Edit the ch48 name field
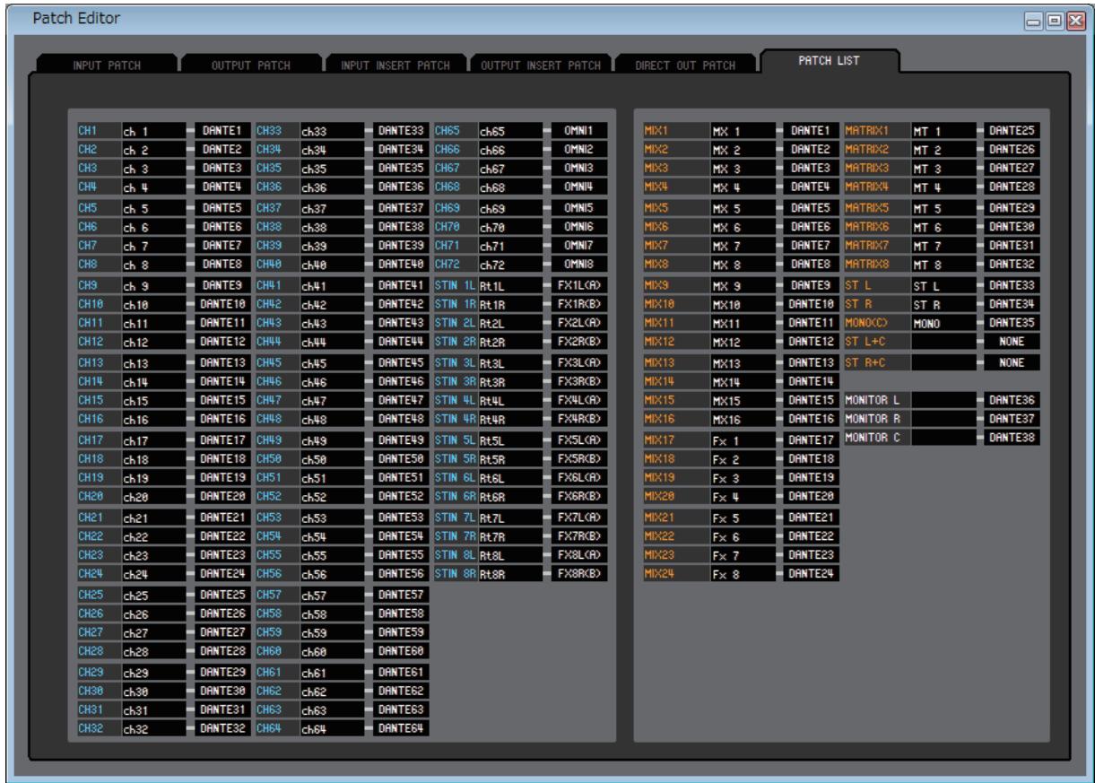Image resolution: width=1095 pixels, height=783 pixels. point(331,418)
